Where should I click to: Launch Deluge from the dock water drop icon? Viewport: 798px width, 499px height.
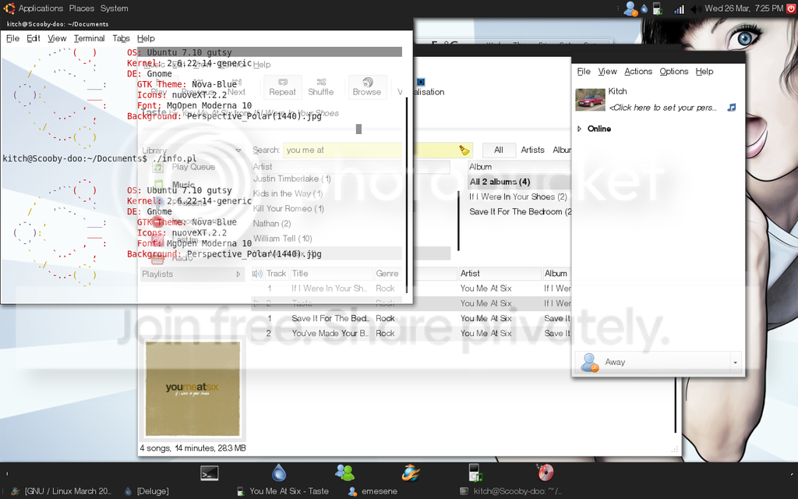coord(279,472)
